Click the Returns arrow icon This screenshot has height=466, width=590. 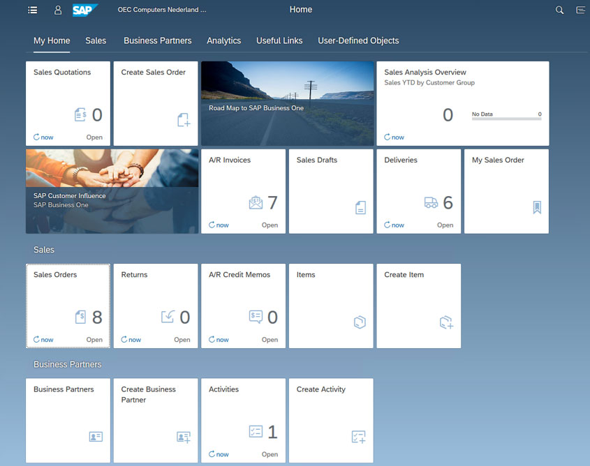coord(168,317)
